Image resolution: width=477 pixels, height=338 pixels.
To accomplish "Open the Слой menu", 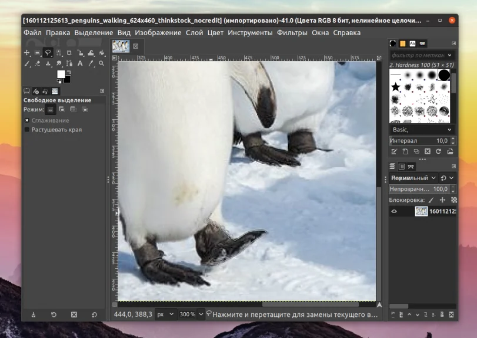I will pos(194,33).
